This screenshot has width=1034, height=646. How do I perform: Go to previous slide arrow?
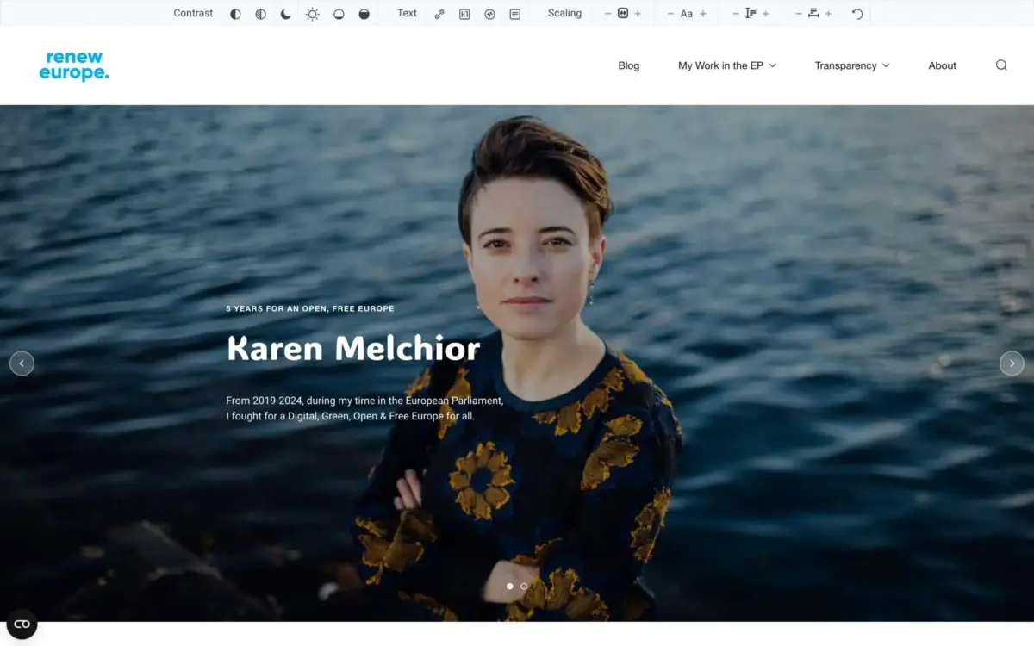(22, 363)
